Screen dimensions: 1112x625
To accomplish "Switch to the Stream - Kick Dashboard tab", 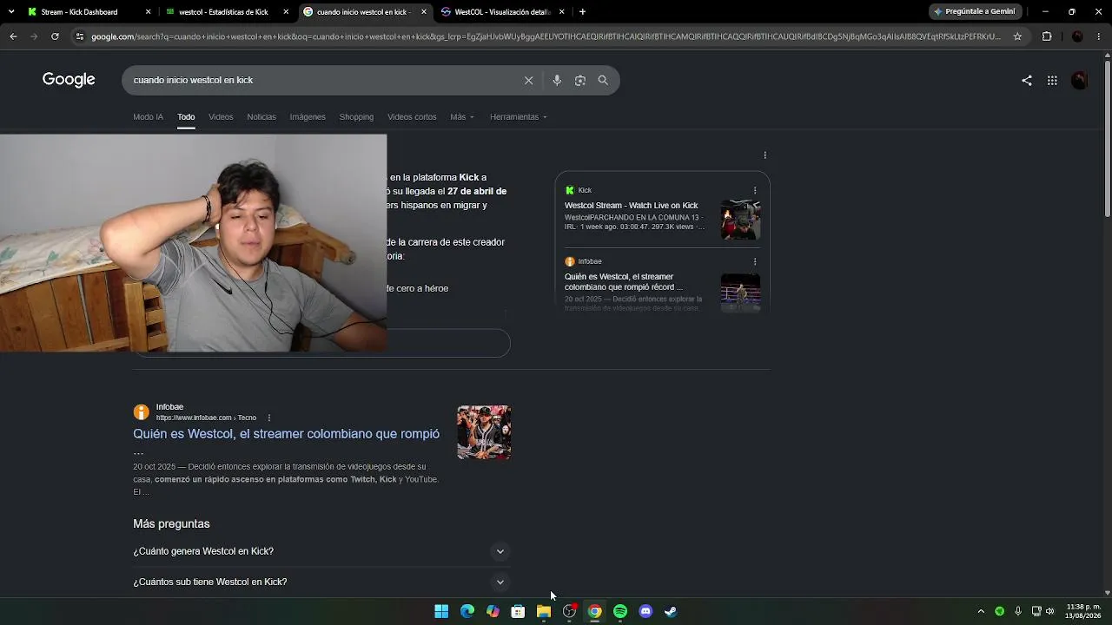I will click(x=79, y=12).
